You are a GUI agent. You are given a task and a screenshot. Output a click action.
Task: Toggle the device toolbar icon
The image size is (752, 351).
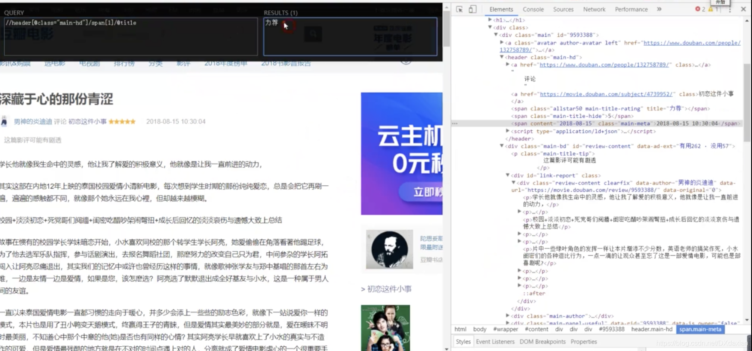click(x=472, y=9)
